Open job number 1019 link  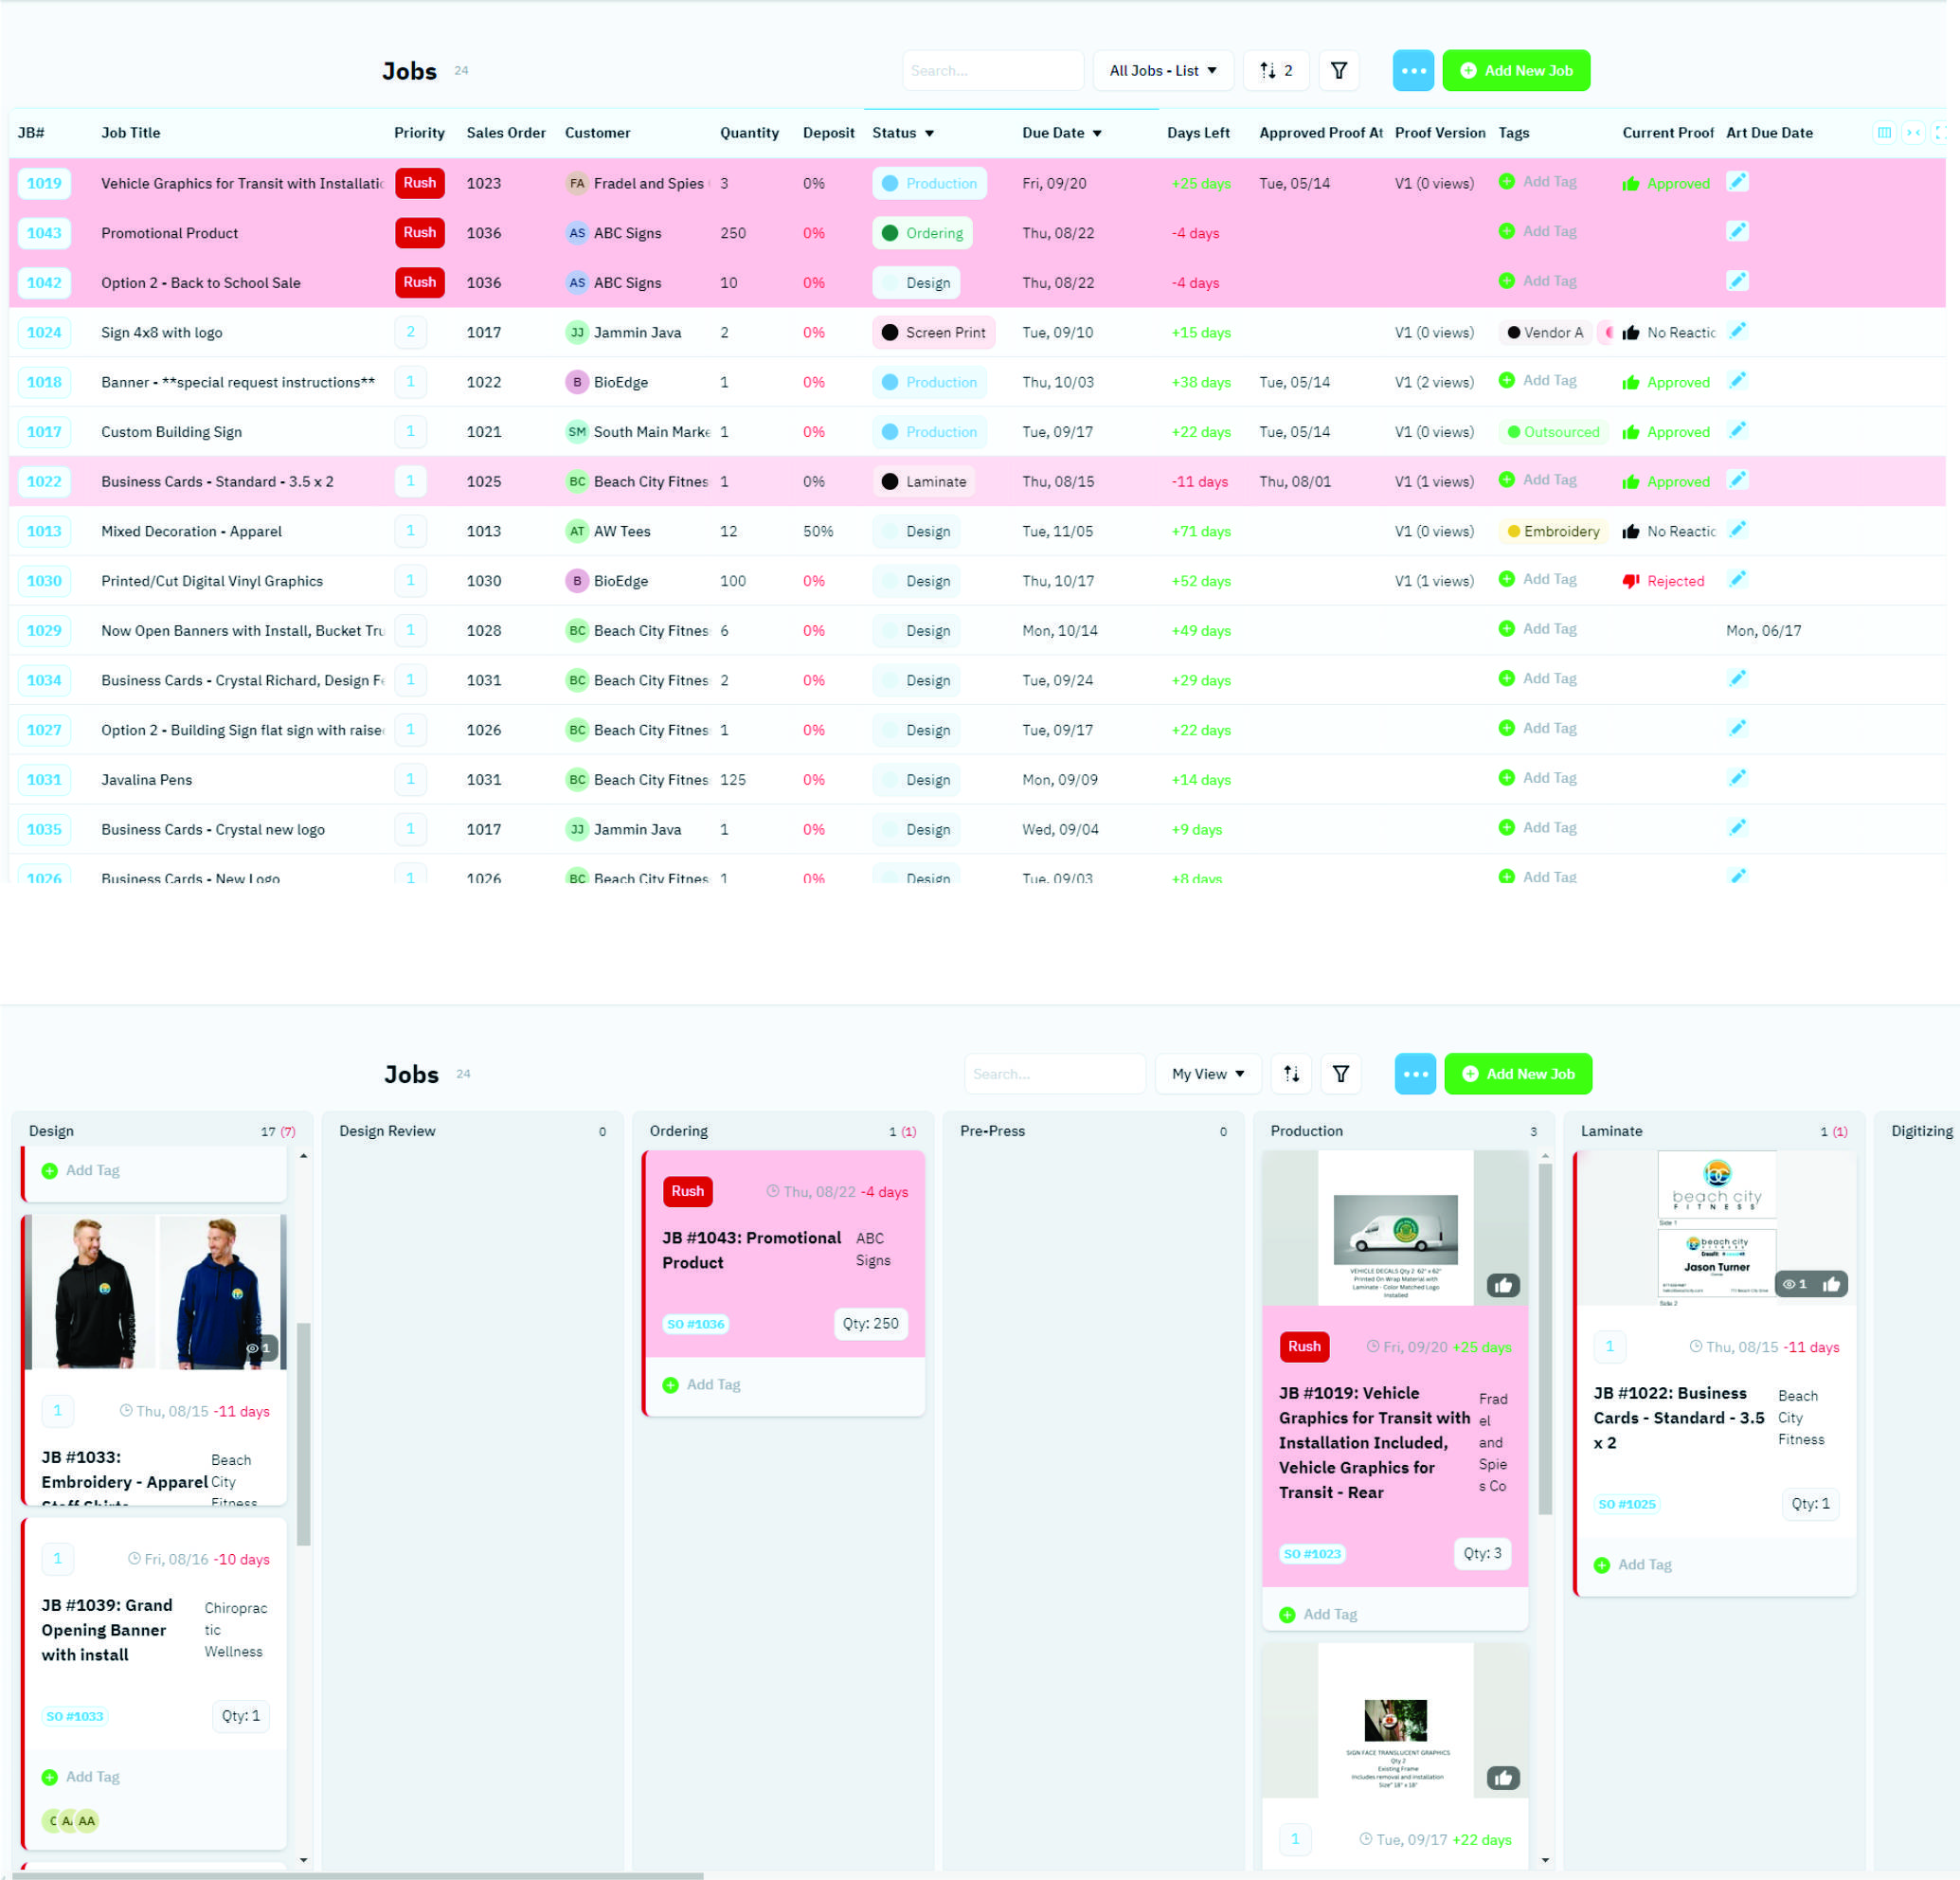click(x=44, y=183)
